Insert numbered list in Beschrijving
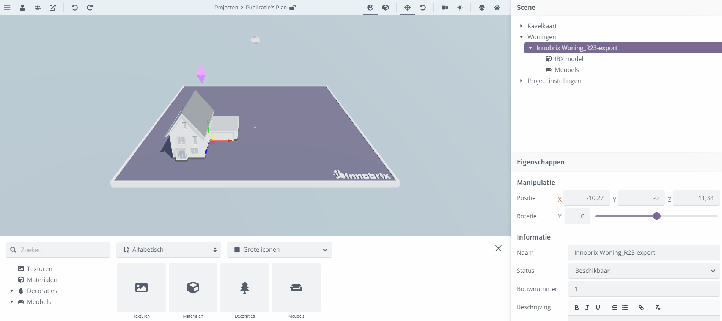Screen dimensions: 722x321 [614, 308]
